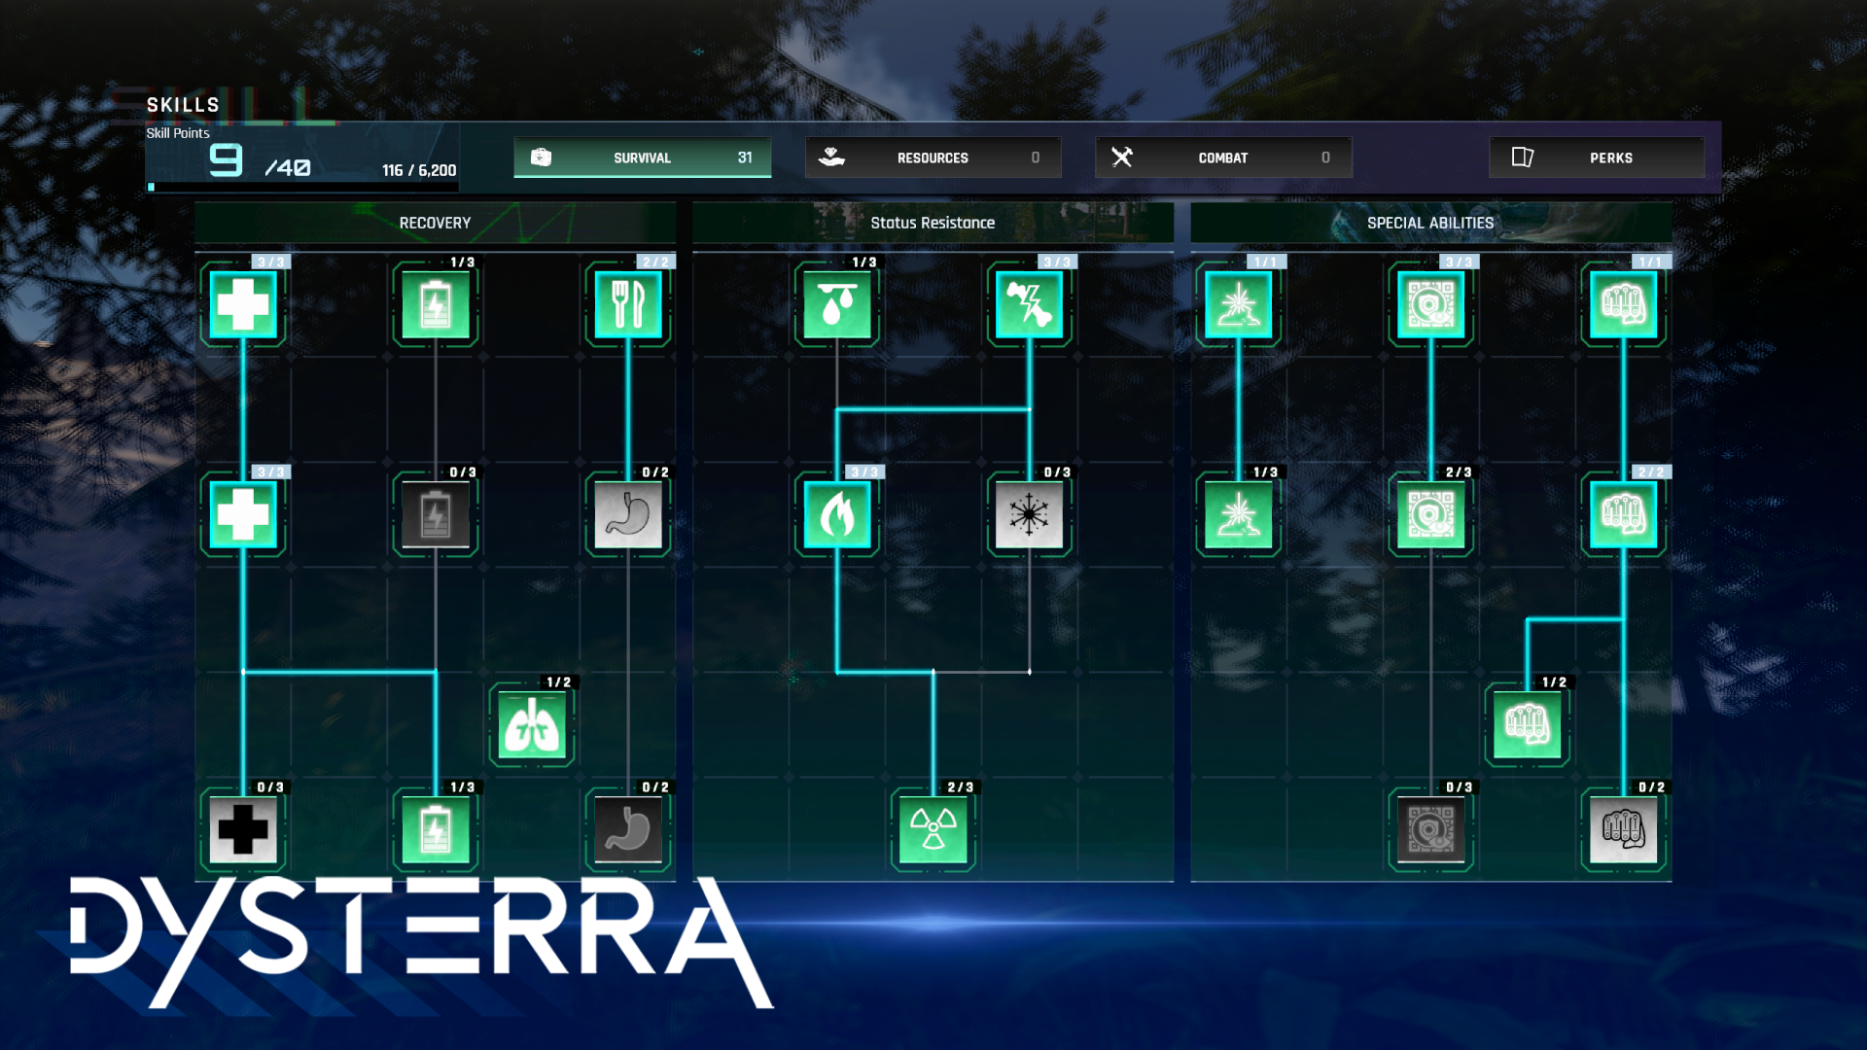
Task: Select the locked black cross skill
Action: [243, 830]
